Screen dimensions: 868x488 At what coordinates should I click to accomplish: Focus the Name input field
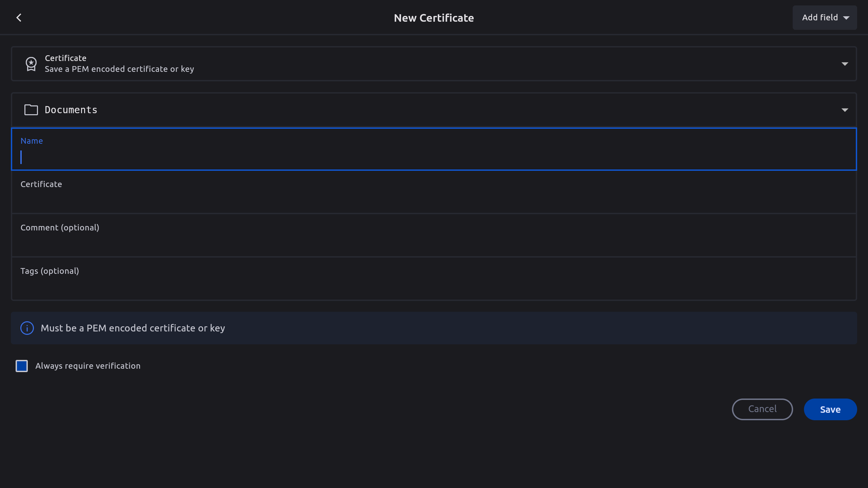click(x=434, y=157)
